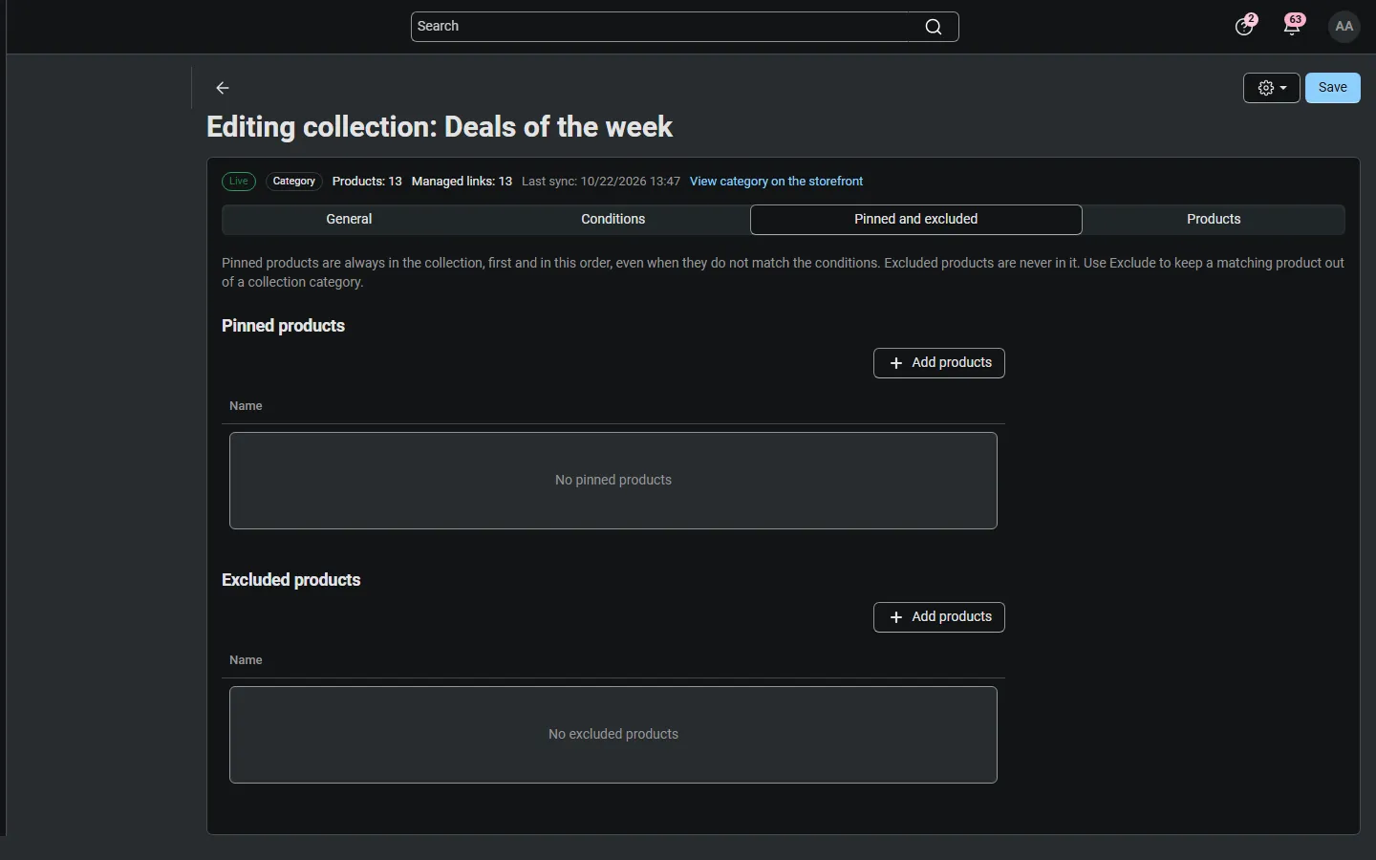Click the Last sync timestamp text
Image resolution: width=1376 pixels, height=860 pixels.
point(601,182)
